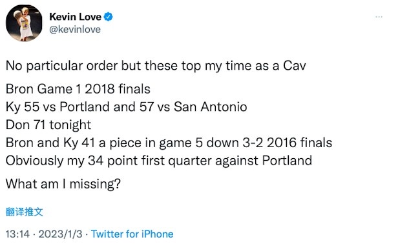Image resolution: width=398 pixels, height=244 pixels.
Task: Open Kevin Love's profile avatar photo
Action: (x=24, y=23)
